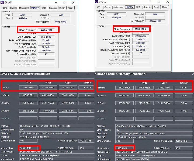The image size is (194, 161).
Task: Switch to the Mainboard tab in the left CPU-Z window
Action: (x=24, y=8)
